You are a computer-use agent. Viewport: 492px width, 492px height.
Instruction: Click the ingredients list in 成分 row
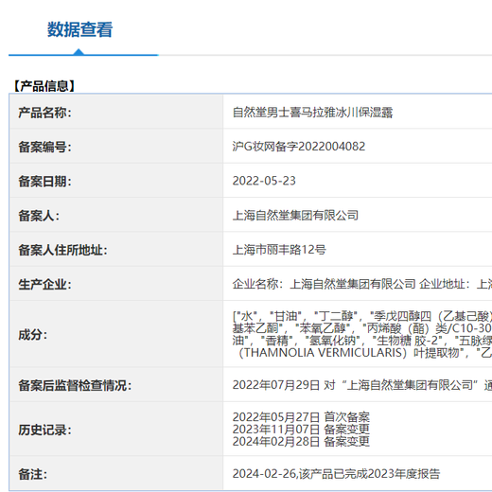[x=362, y=334]
